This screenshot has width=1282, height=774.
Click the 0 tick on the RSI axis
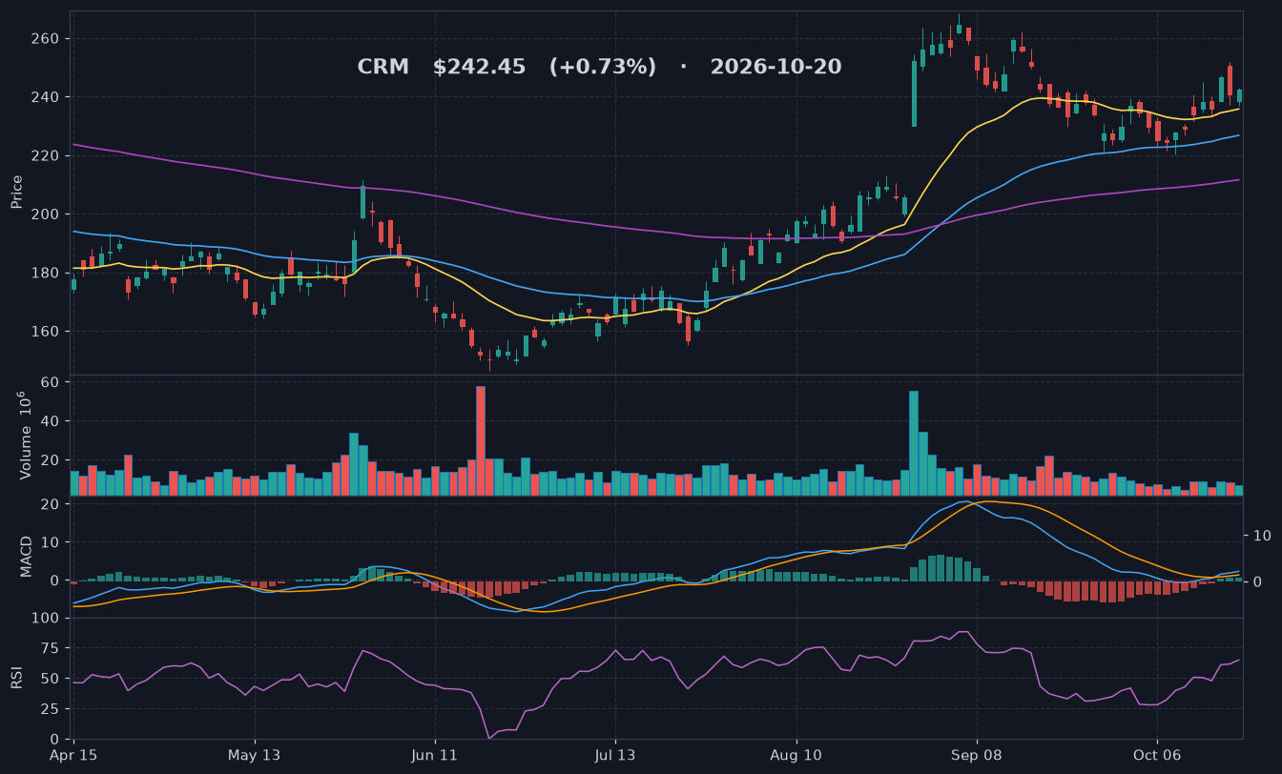pos(55,740)
